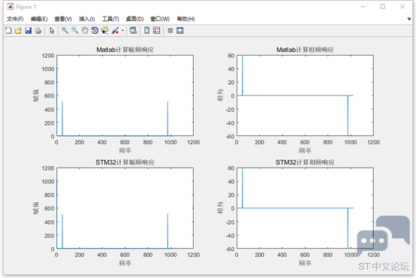Click 频率 x-label under Matlab phase plot

[x=305, y=150]
